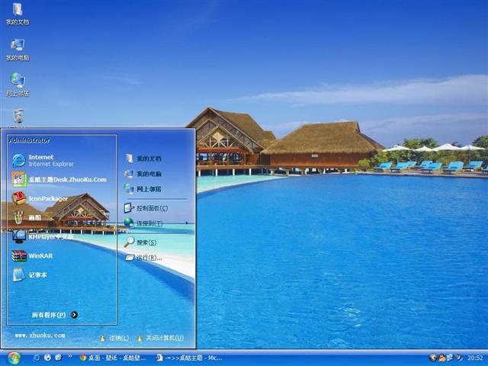Expand 所有程序(P) list

55,315
